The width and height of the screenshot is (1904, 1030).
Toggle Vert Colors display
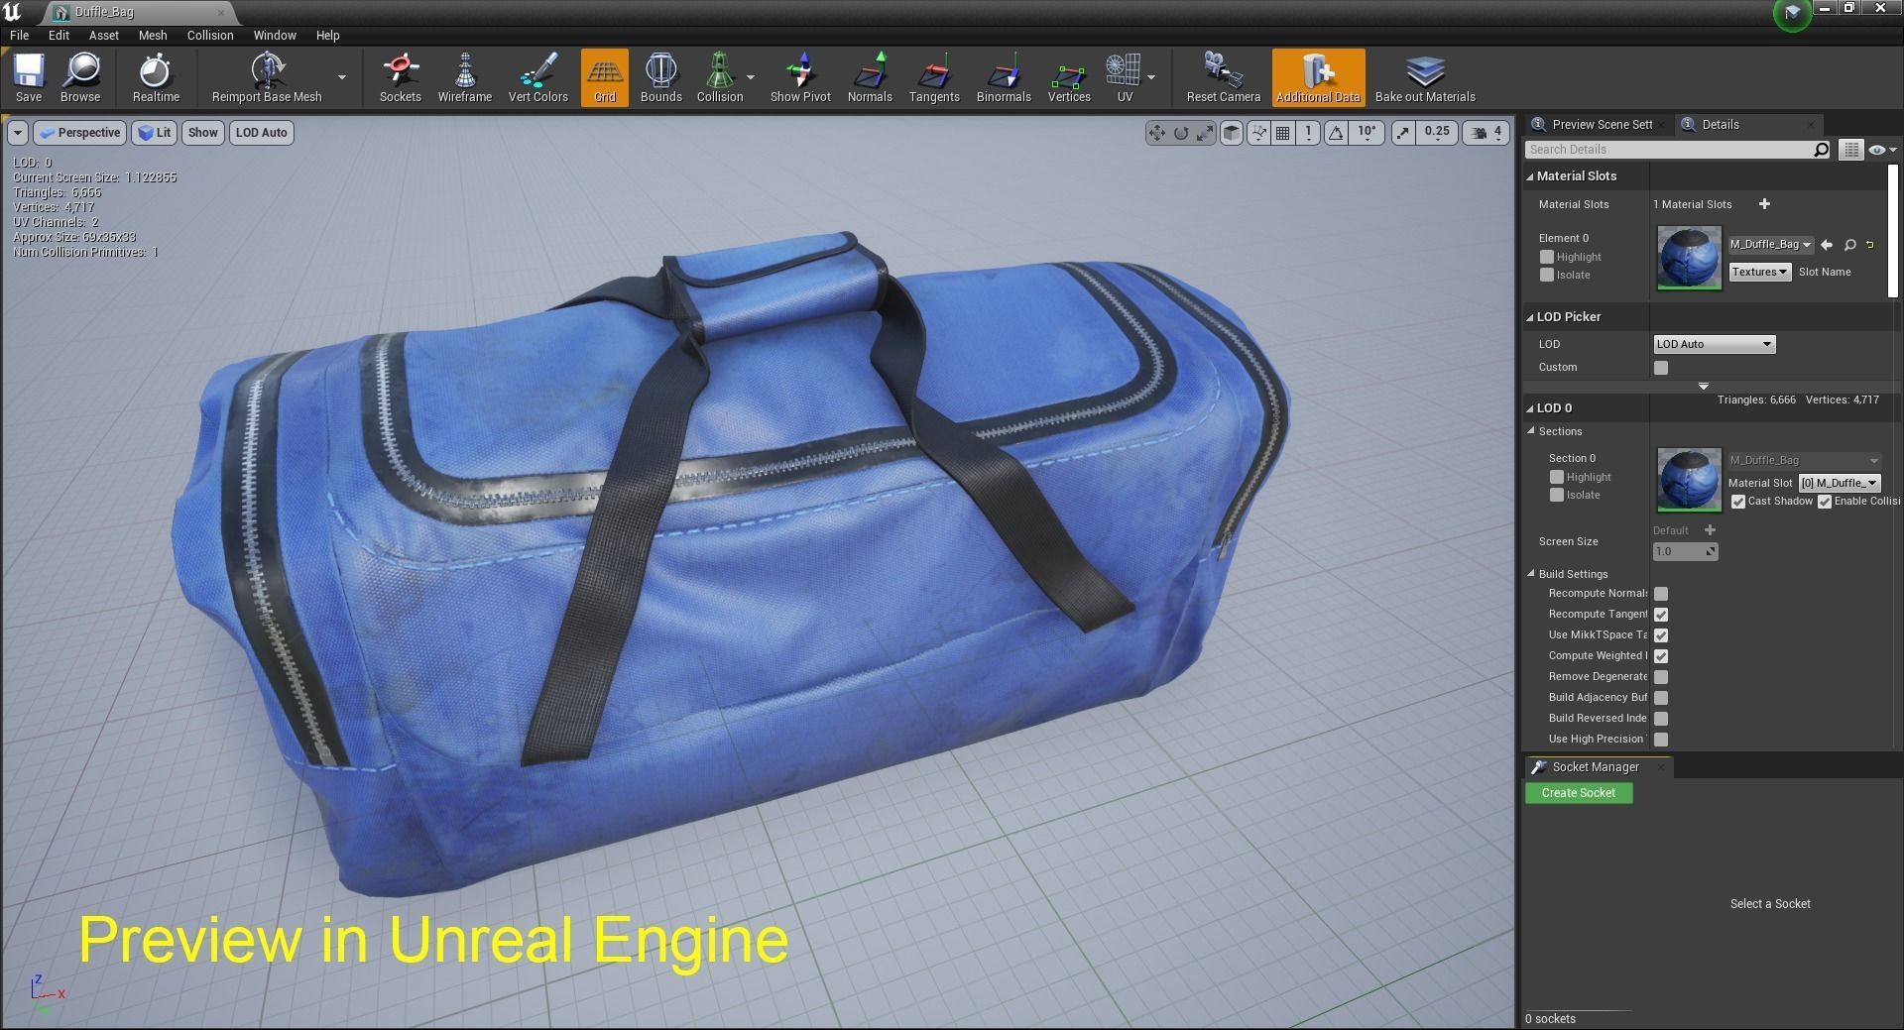tap(538, 77)
